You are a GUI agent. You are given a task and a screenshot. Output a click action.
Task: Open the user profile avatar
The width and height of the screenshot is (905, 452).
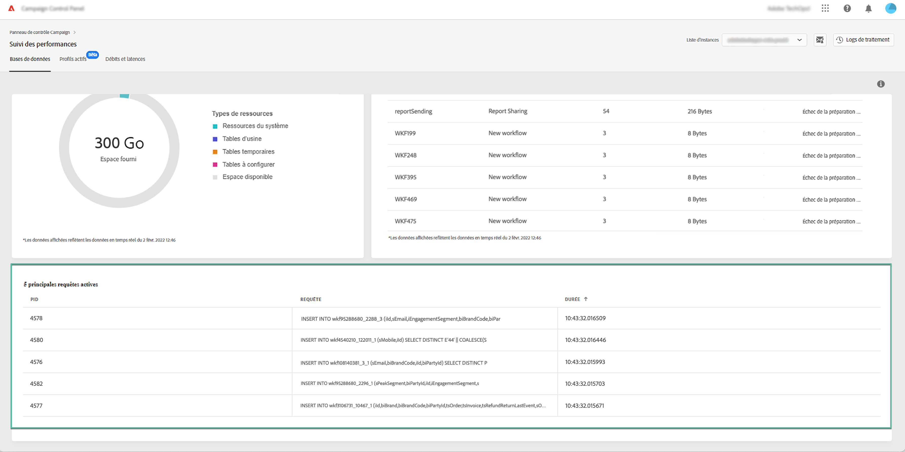click(891, 8)
